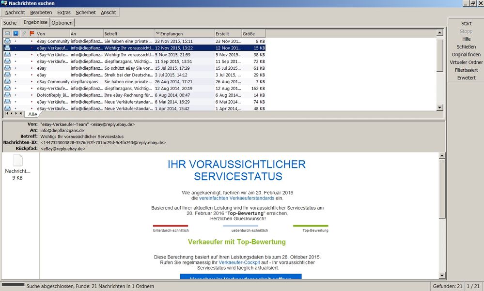Click envelope icon of first eBay Community message
The image size is (484, 291).
coord(7,41)
